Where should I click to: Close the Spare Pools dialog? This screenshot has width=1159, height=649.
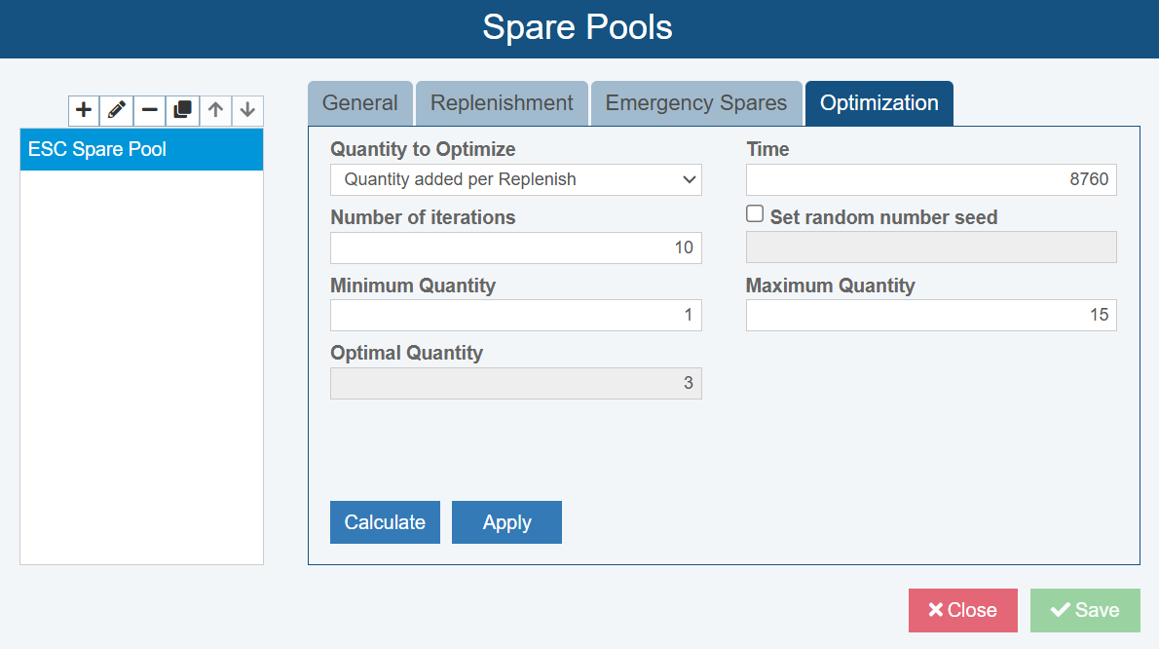pyautogui.click(x=962, y=610)
